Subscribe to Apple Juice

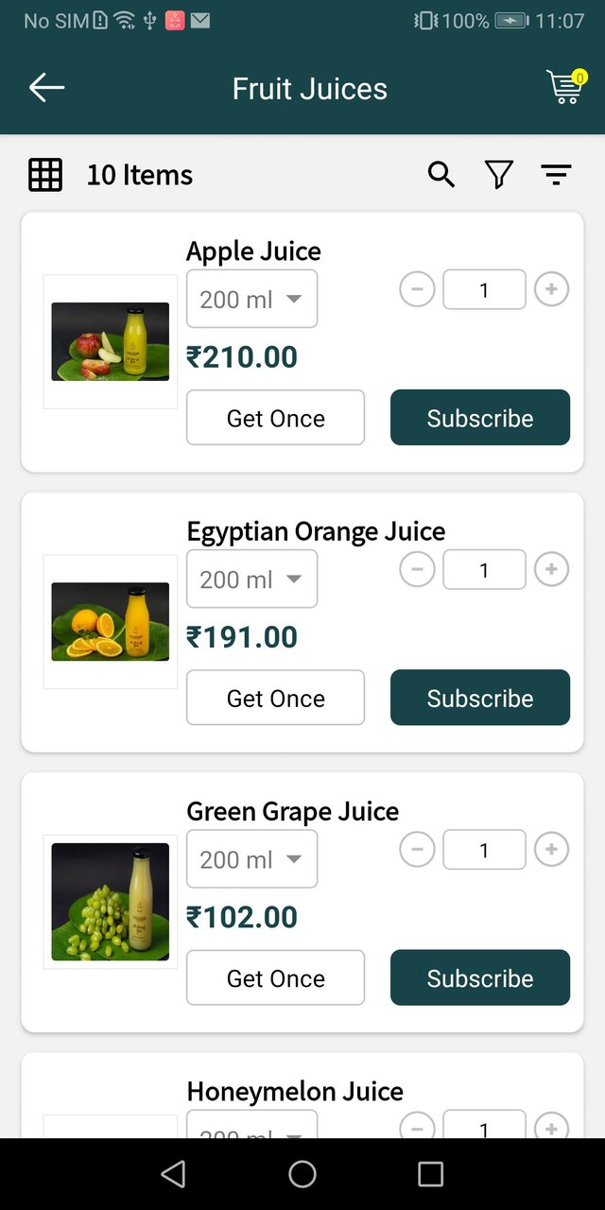pos(479,417)
